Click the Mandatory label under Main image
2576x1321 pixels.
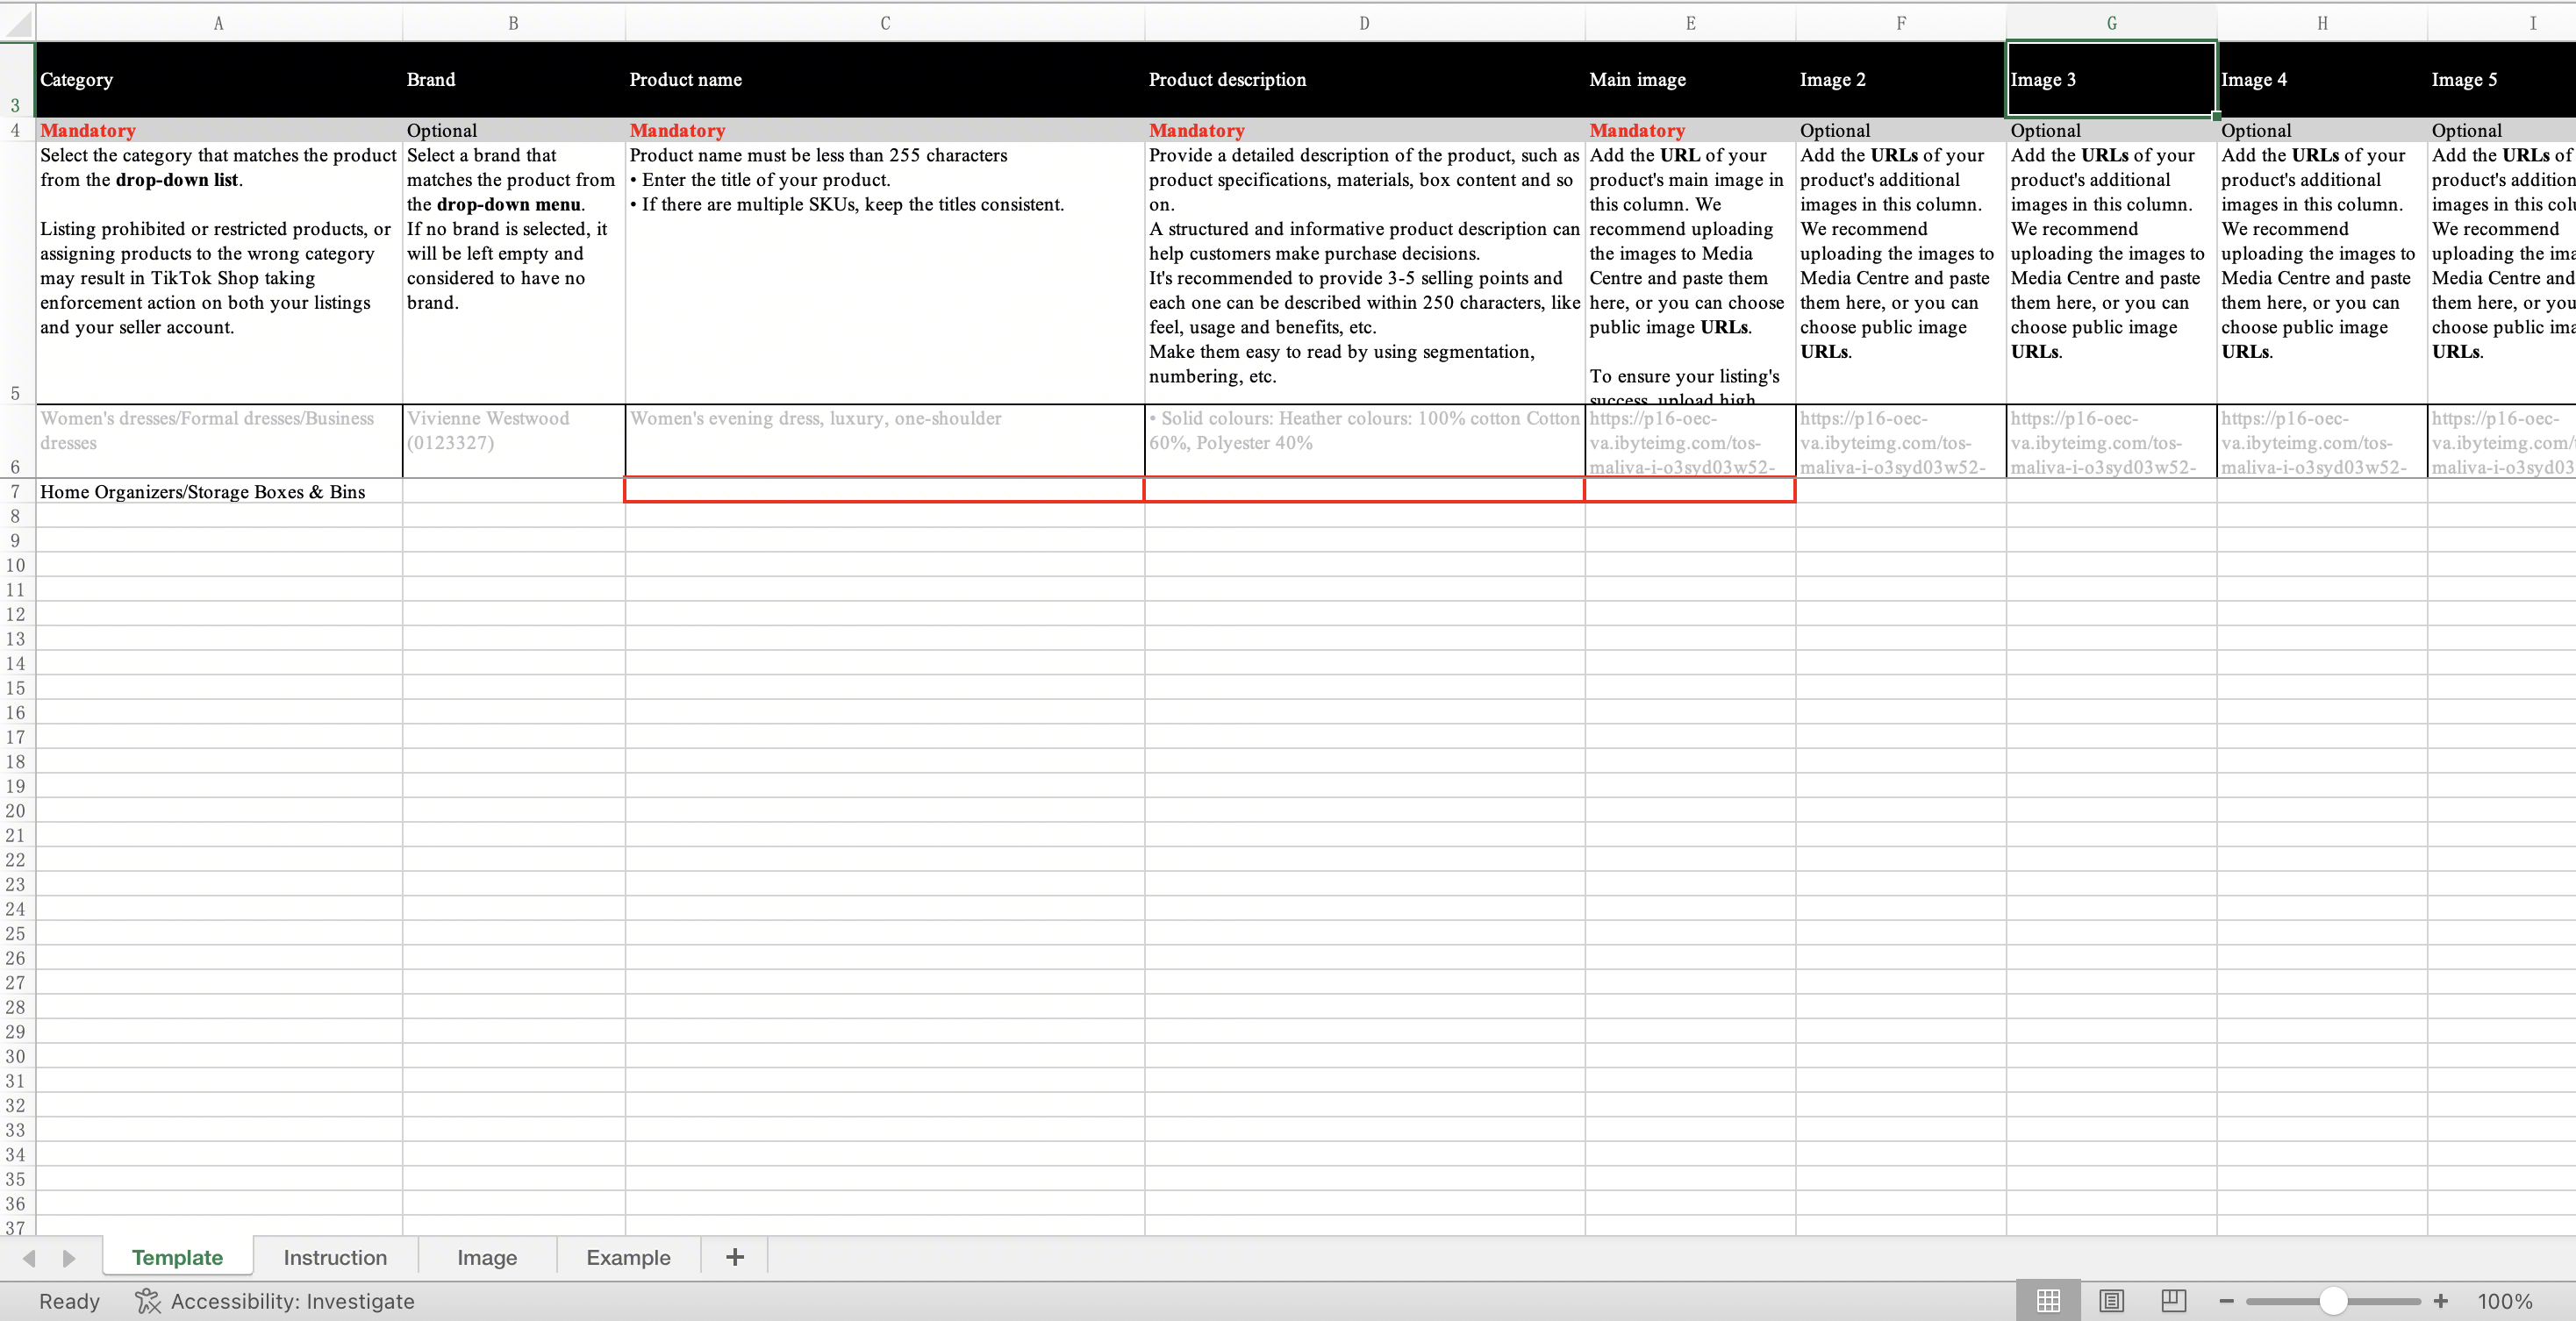tap(1637, 130)
